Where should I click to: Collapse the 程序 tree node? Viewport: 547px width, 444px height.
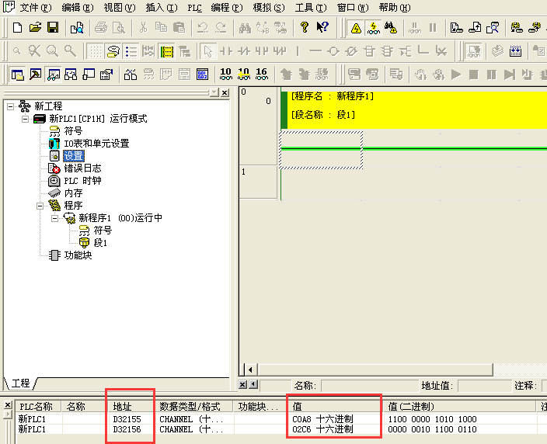tap(39, 206)
